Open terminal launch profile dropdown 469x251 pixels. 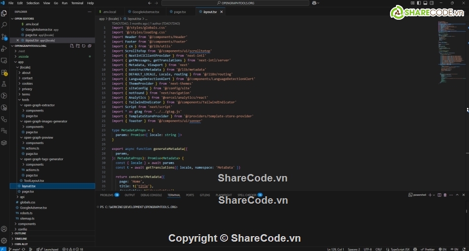coord(434,195)
